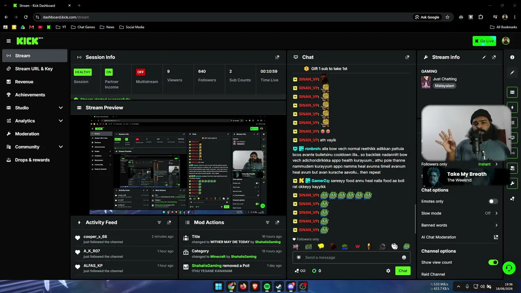The height and width of the screenshot is (293, 521).
Task: Filter the Mod Actions list
Action: coord(267,223)
